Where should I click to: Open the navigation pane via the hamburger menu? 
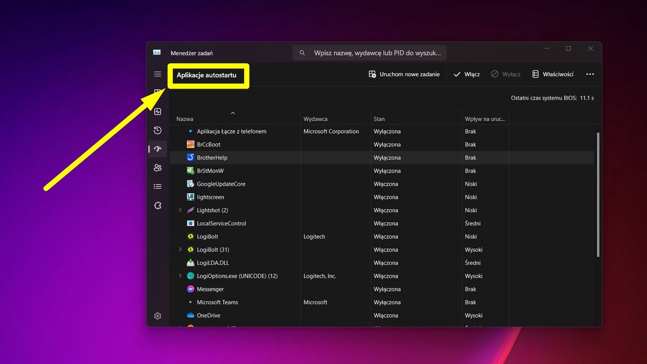(157, 74)
